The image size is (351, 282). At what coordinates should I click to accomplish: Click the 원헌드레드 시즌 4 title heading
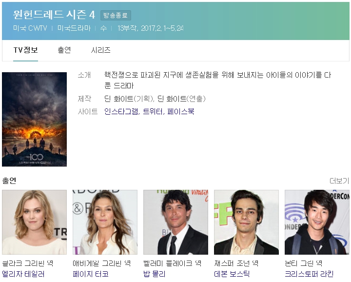(54, 15)
